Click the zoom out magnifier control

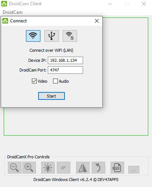(x=14, y=168)
